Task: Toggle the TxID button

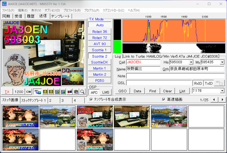Action: (x=209, y=83)
